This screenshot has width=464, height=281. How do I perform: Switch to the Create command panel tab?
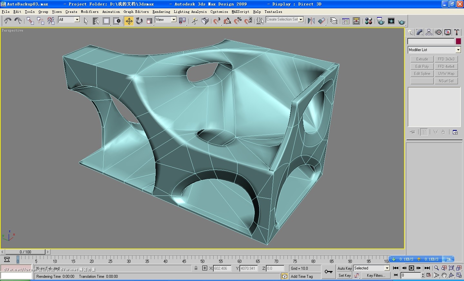tap(410, 32)
